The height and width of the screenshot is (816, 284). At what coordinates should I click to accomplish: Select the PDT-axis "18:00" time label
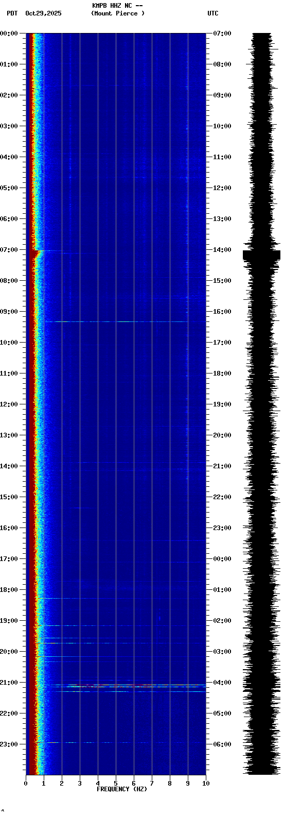[x=9, y=590]
